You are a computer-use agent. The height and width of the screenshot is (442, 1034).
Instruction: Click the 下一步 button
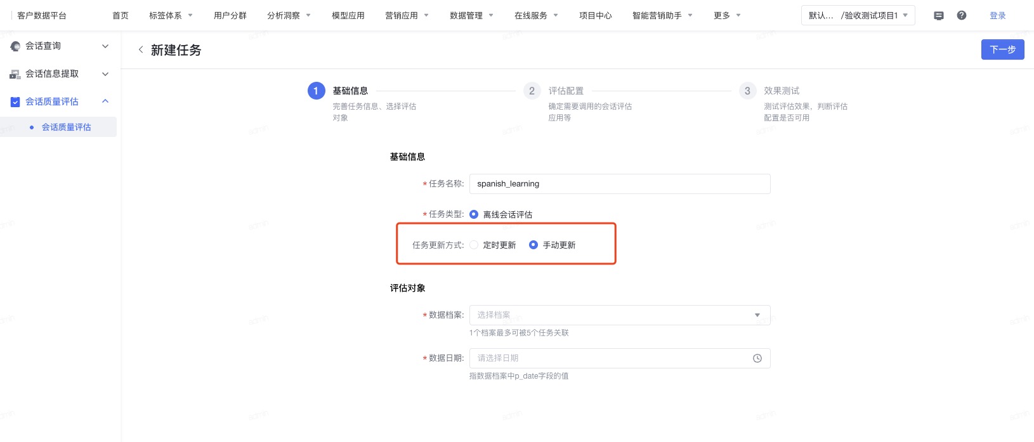[1002, 49]
